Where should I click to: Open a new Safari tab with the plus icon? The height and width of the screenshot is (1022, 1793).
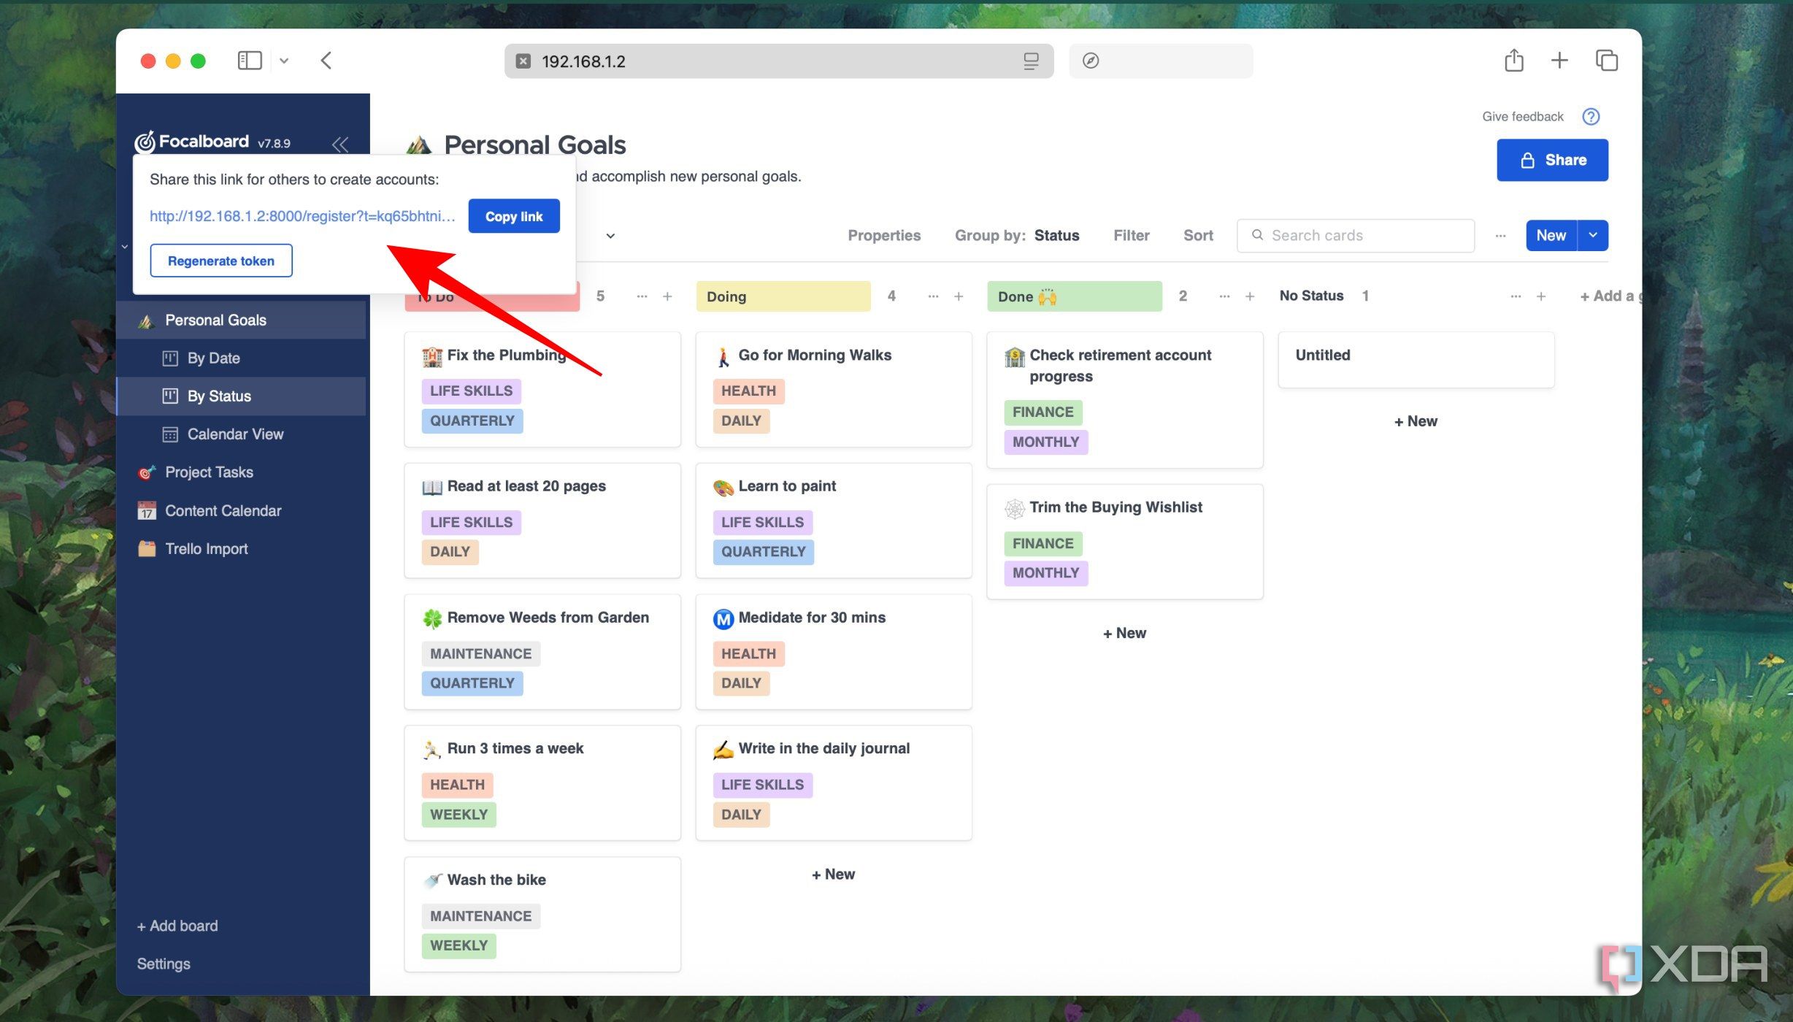click(1559, 61)
